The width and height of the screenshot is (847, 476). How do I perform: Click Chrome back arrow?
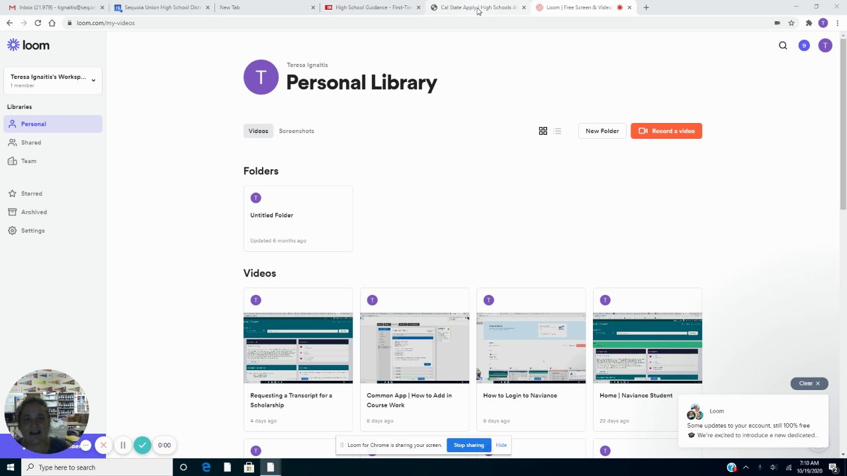(x=9, y=22)
